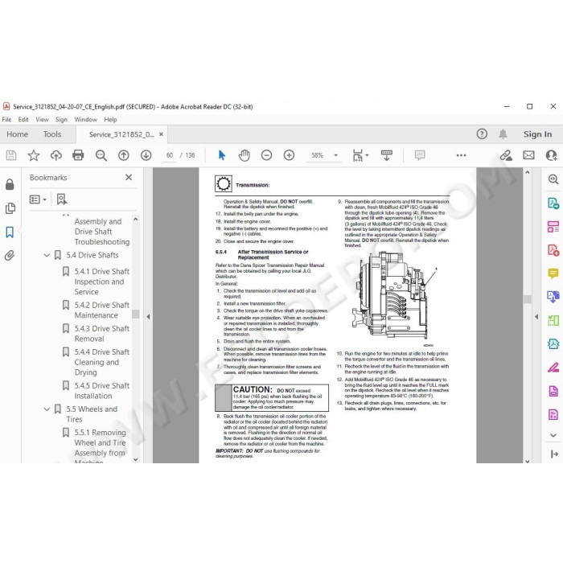Open the search tools magnifier in right pane

pyautogui.click(x=553, y=179)
